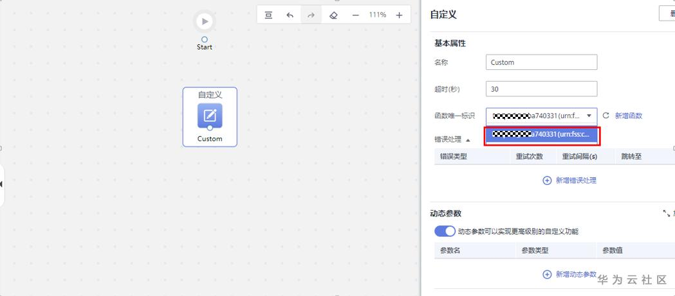Select the Custom node edit icon
Image resolution: width=675 pixels, height=296 pixels.
(210, 116)
